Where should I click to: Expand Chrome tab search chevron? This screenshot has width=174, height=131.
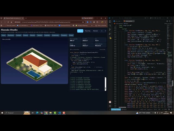tap(1, 18)
